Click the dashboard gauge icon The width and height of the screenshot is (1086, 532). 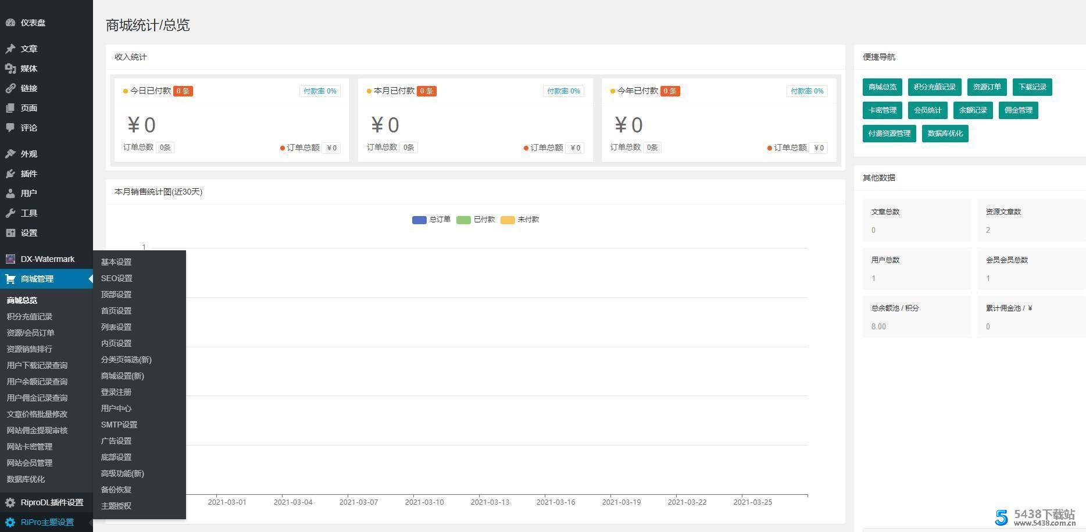click(x=10, y=23)
